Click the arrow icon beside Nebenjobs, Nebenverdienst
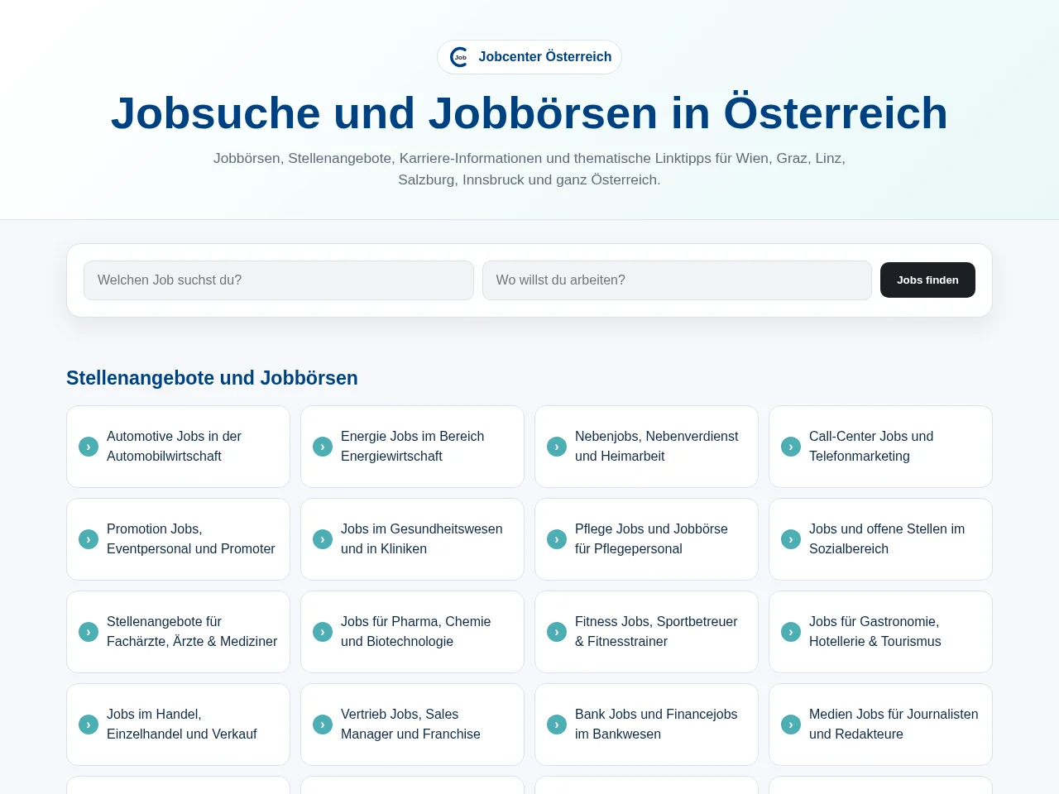The height and width of the screenshot is (794, 1059). point(557,447)
